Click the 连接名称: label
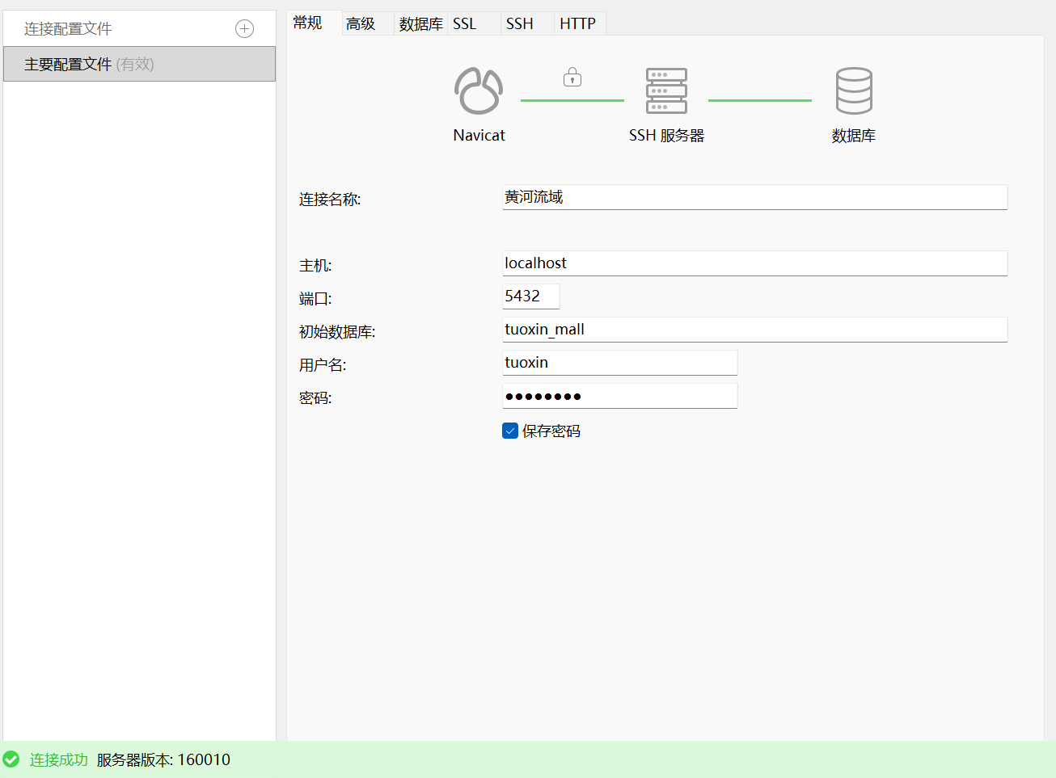The width and height of the screenshot is (1056, 778). click(x=330, y=200)
